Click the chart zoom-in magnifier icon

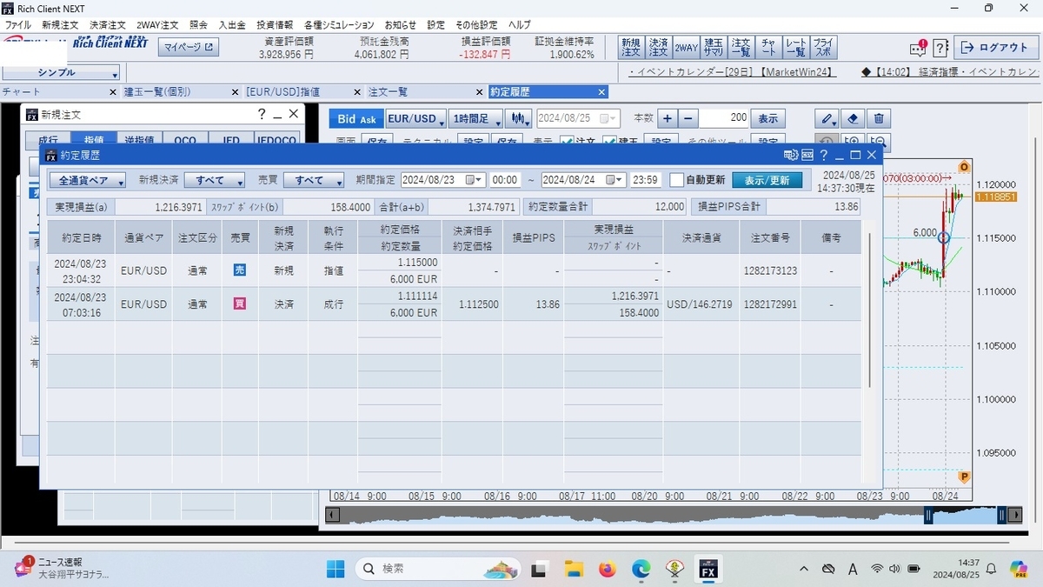(x=853, y=143)
